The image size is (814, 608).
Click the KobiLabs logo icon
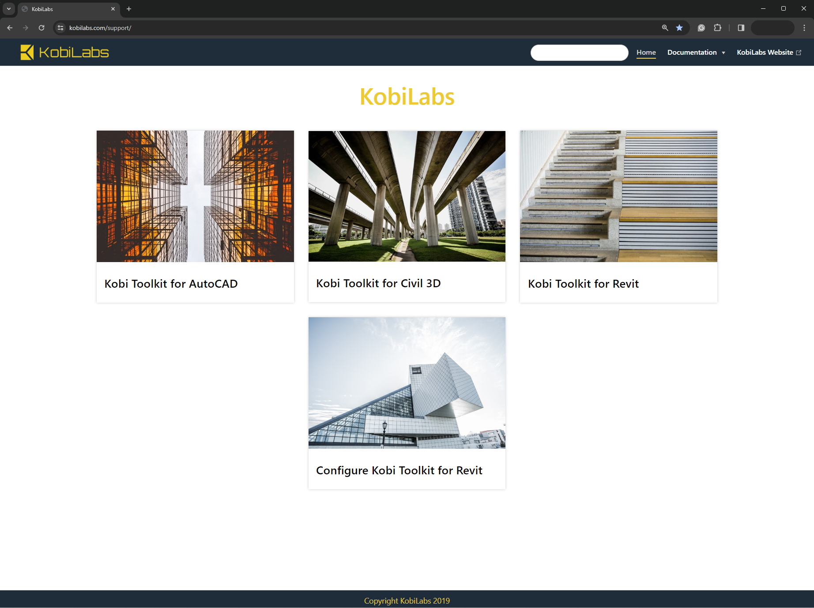[x=26, y=52]
